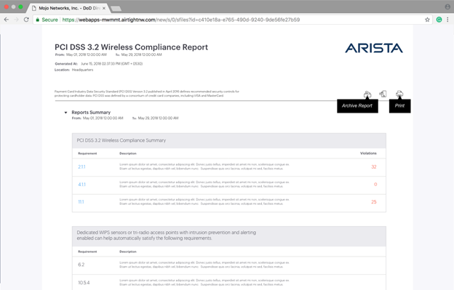Image resolution: width=454 pixels, height=290 pixels.
Task: Bookmark page with the star icon
Action: (x=427, y=20)
